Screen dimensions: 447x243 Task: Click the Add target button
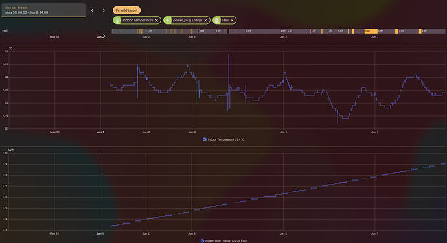[126, 10]
